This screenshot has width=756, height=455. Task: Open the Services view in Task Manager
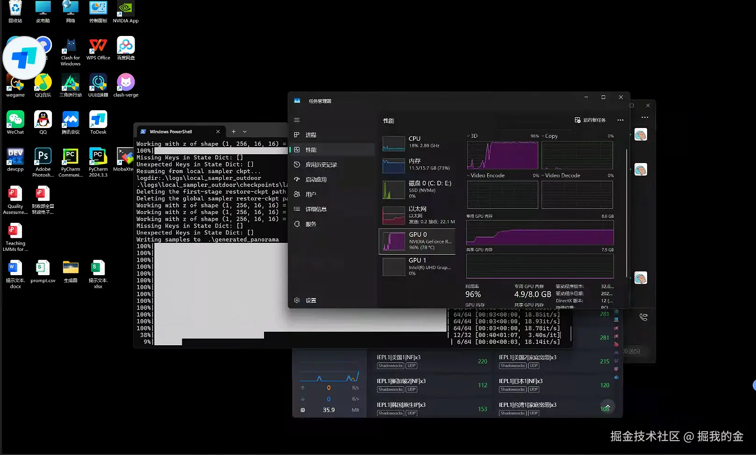pos(311,224)
